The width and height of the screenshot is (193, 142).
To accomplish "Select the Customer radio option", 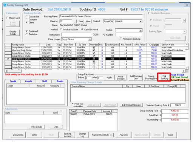I will (x=27, y=20).
